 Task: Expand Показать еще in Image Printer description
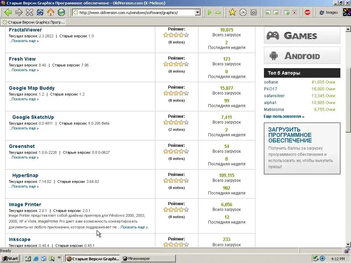point(133,227)
